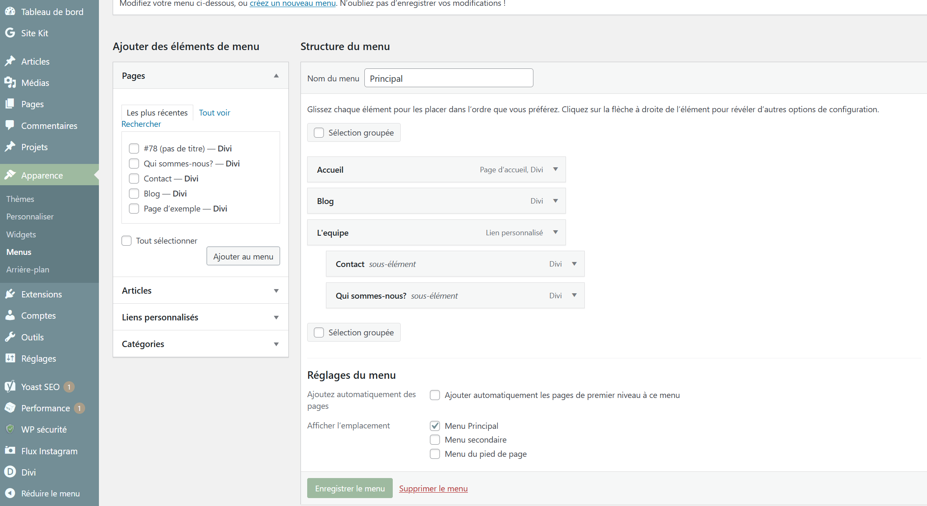Screen dimensions: 927x506
Task: Click the Commentaires speech bubble icon
Action: pos(10,125)
